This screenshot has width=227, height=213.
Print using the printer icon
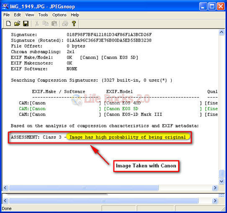point(65,23)
